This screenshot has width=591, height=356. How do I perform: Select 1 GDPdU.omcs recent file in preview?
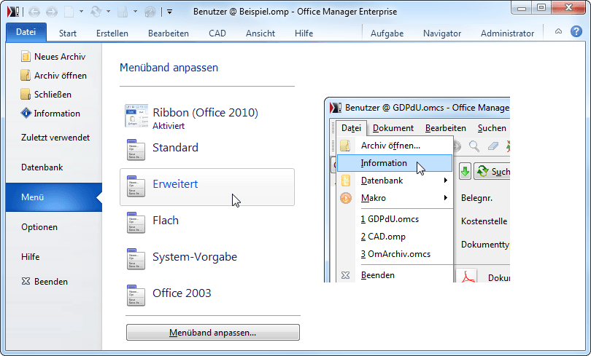(390, 219)
